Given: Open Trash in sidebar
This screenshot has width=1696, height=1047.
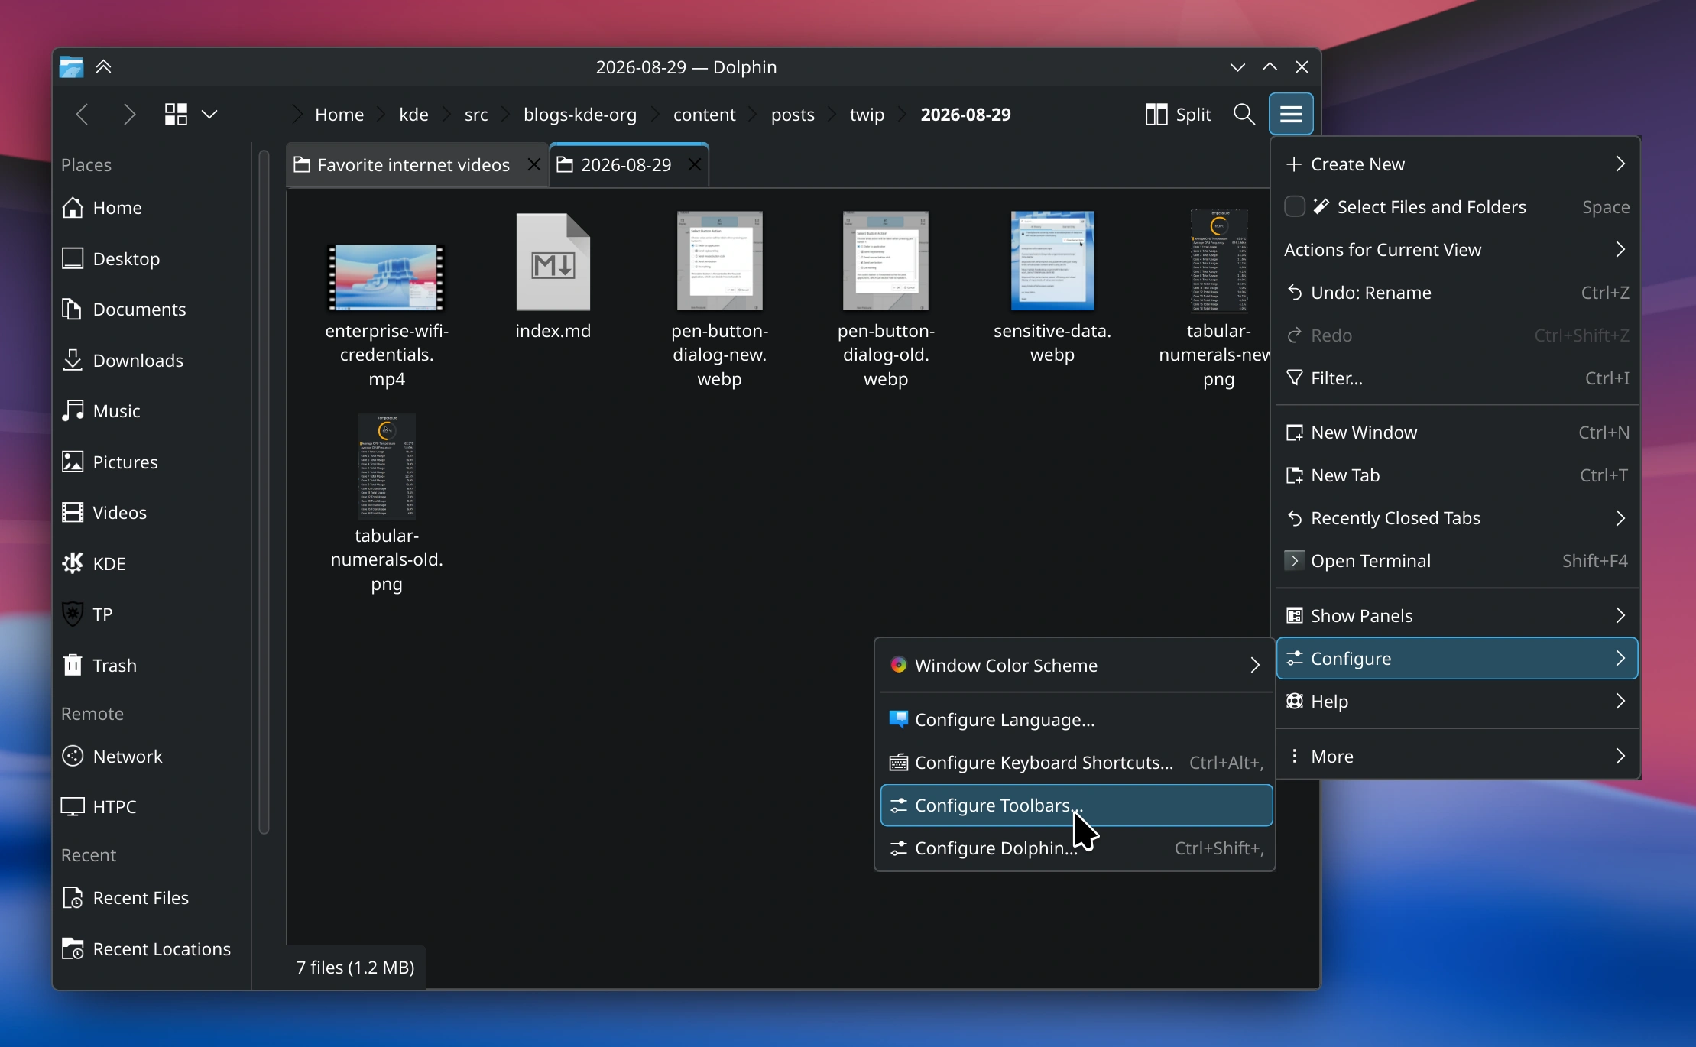Looking at the screenshot, I should coord(151,665).
